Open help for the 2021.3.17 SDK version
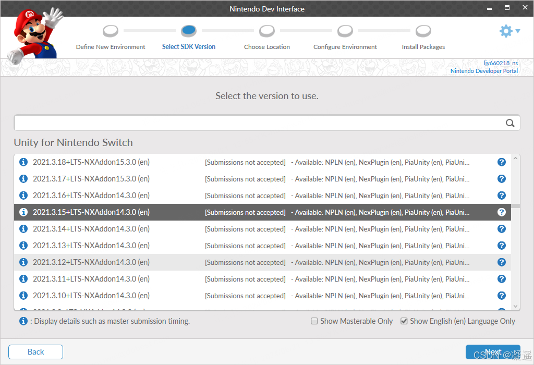Viewport: 534px width, 365px height. click(x=501, y=178)
